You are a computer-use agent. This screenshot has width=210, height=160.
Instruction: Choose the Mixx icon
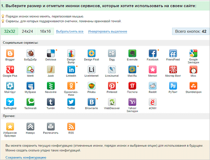pos(193,70)
